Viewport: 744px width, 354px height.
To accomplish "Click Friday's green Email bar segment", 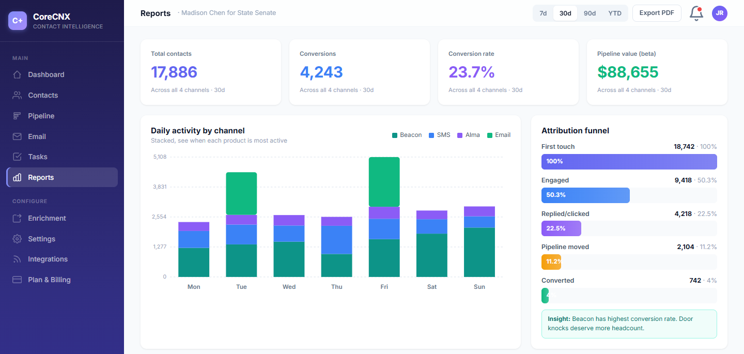I will 384,182.
